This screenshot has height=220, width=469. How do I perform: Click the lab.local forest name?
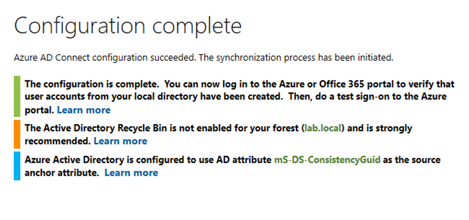pyautogui.click(x=323, y=128)
